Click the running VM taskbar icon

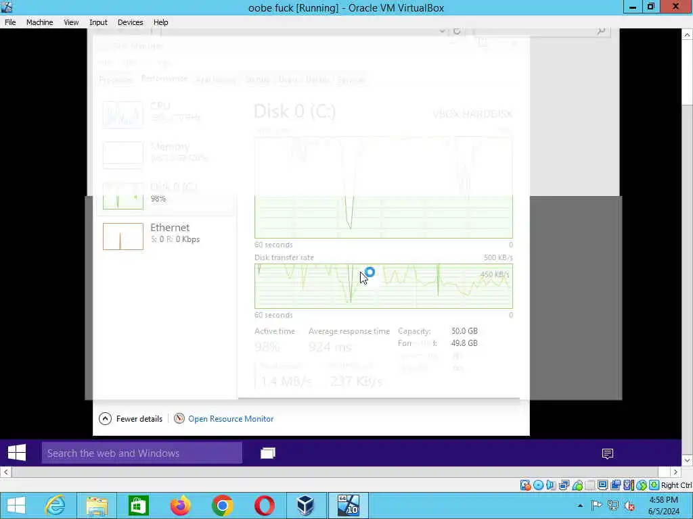coord(348,505)
